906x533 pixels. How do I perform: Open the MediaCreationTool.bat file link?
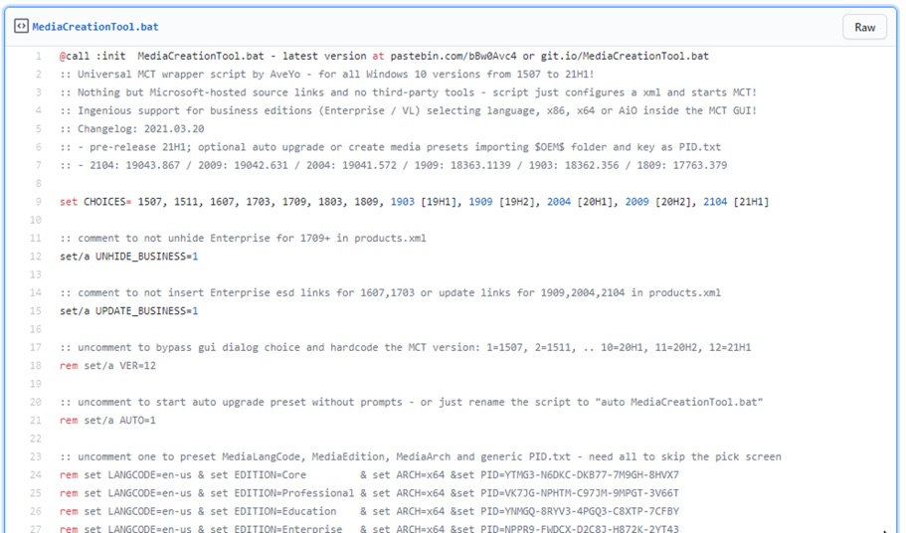point(94,27)
